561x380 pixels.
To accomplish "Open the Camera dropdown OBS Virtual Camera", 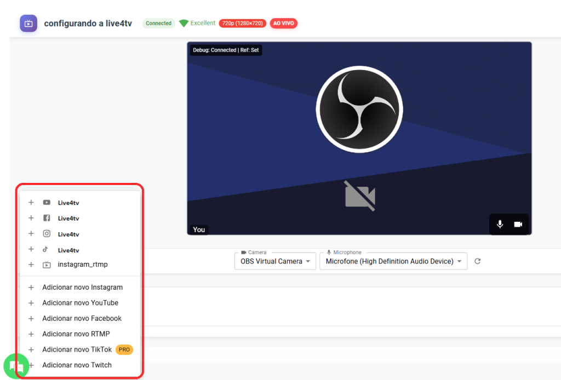I will pyautogui.click(x=275, y=261).
